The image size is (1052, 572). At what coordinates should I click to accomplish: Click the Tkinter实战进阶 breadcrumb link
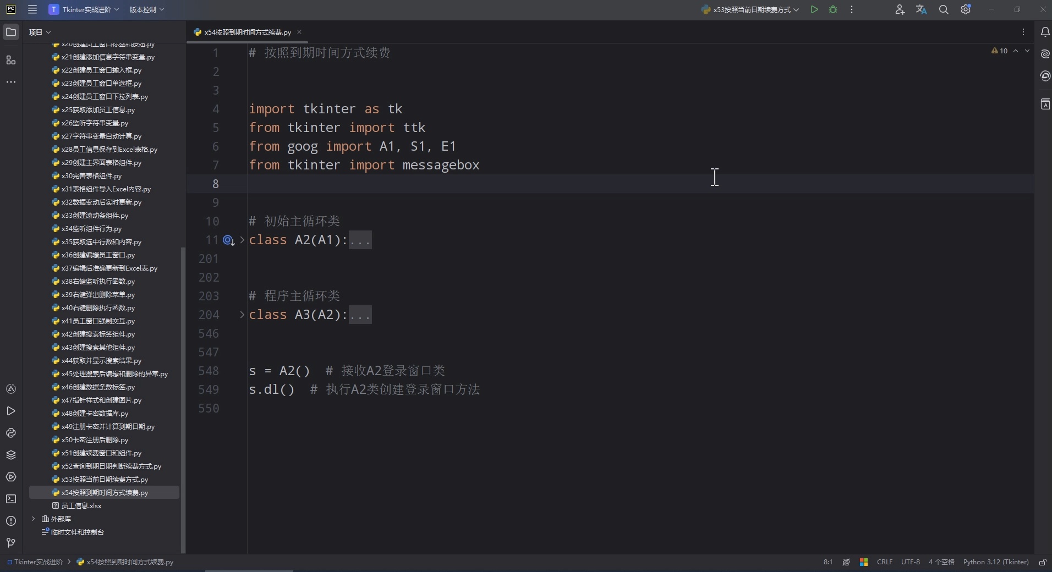click(x=37, y=562)
